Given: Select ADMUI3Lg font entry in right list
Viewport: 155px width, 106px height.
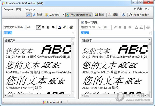Looking at the screenshot, I should [x=115, y=67].
